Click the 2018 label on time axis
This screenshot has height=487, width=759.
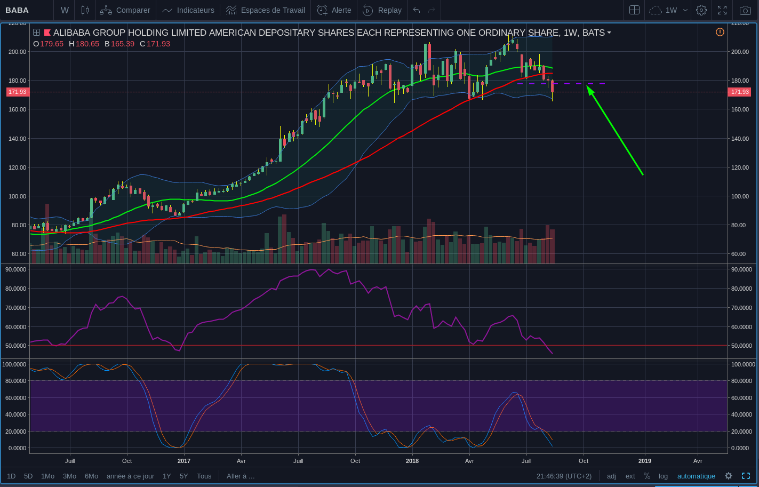[412, 461]
